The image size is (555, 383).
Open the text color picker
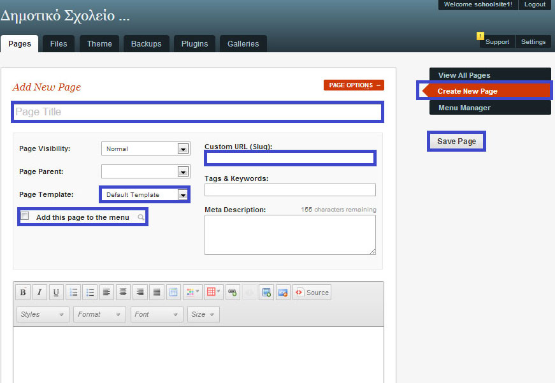coord(192,293)
